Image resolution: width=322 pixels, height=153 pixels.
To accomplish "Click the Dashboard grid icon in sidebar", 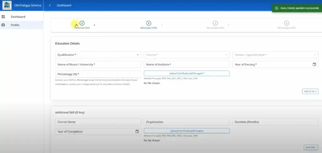I will [3, 17].
